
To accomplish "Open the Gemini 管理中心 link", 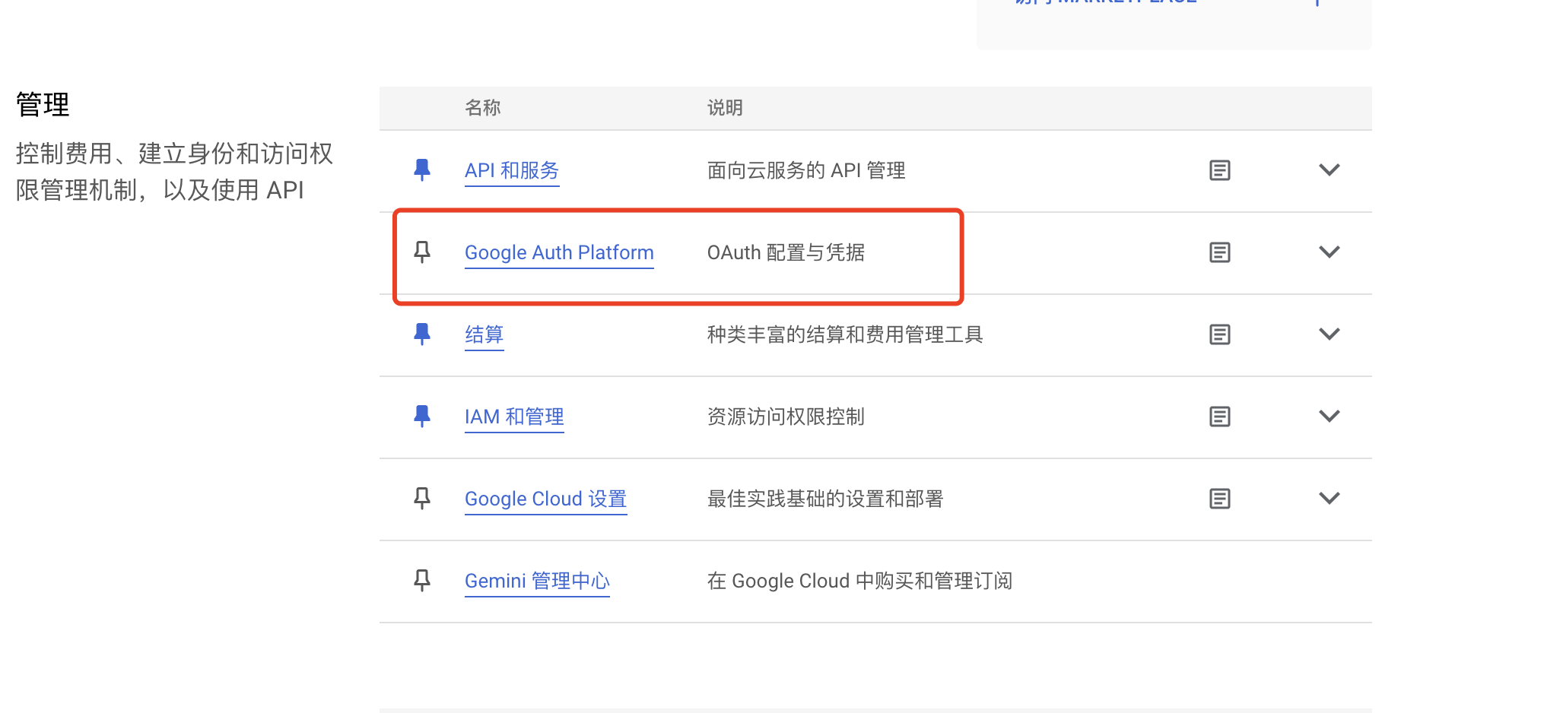I will tap(537, 581).
